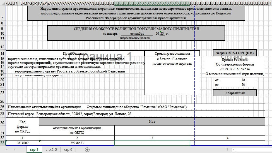Click column number '4' in row 32
The width and height of the screenshot is (272, 153).
(x=227, y=138)
